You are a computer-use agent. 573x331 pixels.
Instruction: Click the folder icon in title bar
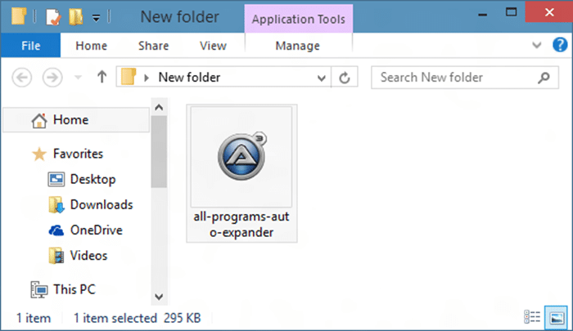18,16
